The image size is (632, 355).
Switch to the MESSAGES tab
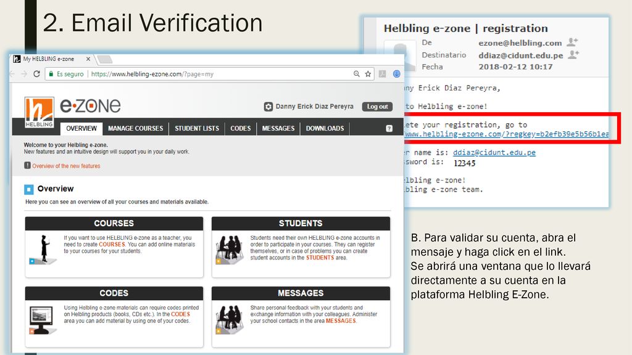[278, 128]
